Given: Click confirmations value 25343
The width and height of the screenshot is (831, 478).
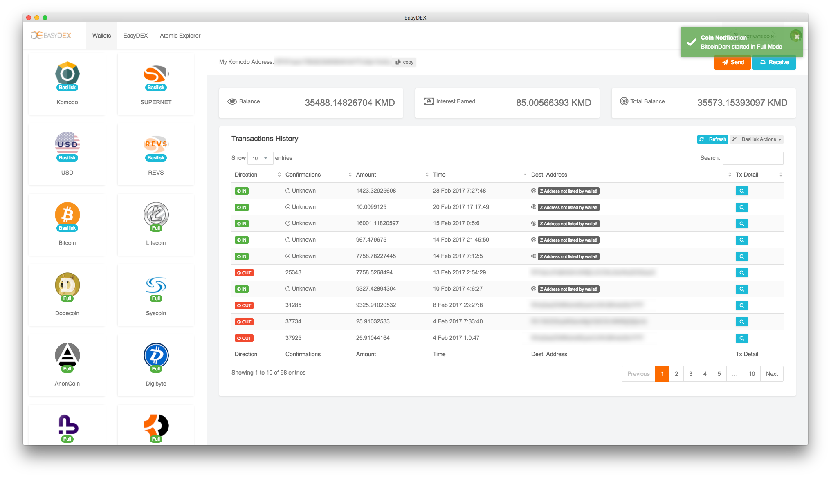Looking at the screenshot, I should pyautogui.click(x=293, y=273).
